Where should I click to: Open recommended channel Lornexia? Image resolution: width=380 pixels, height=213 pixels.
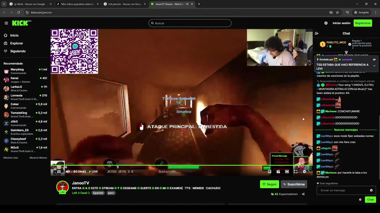25,97
